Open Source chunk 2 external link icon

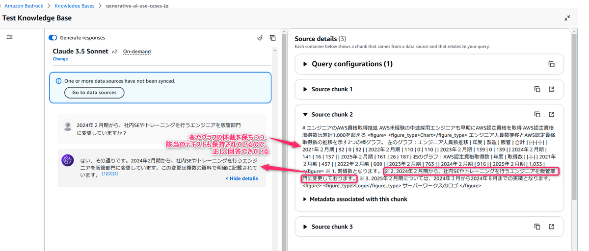(x=551, y=115)
